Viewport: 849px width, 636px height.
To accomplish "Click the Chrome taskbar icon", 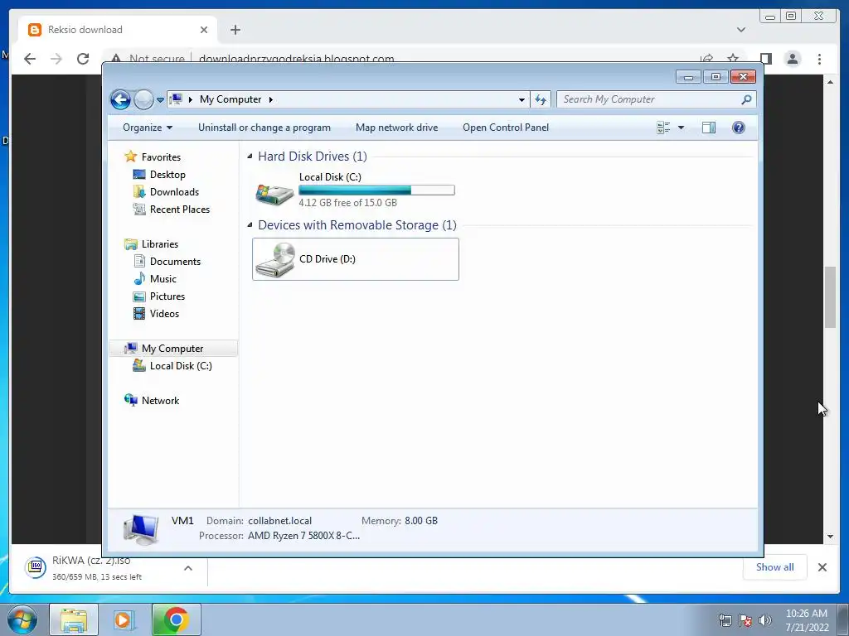I will (176, 619).
